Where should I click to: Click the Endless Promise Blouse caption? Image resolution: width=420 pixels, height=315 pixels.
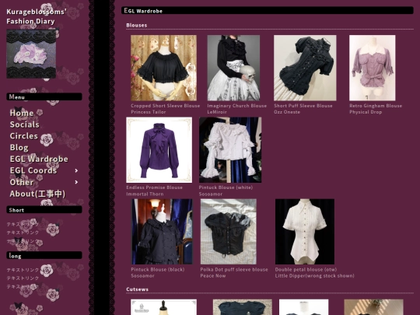click(154, 187)
